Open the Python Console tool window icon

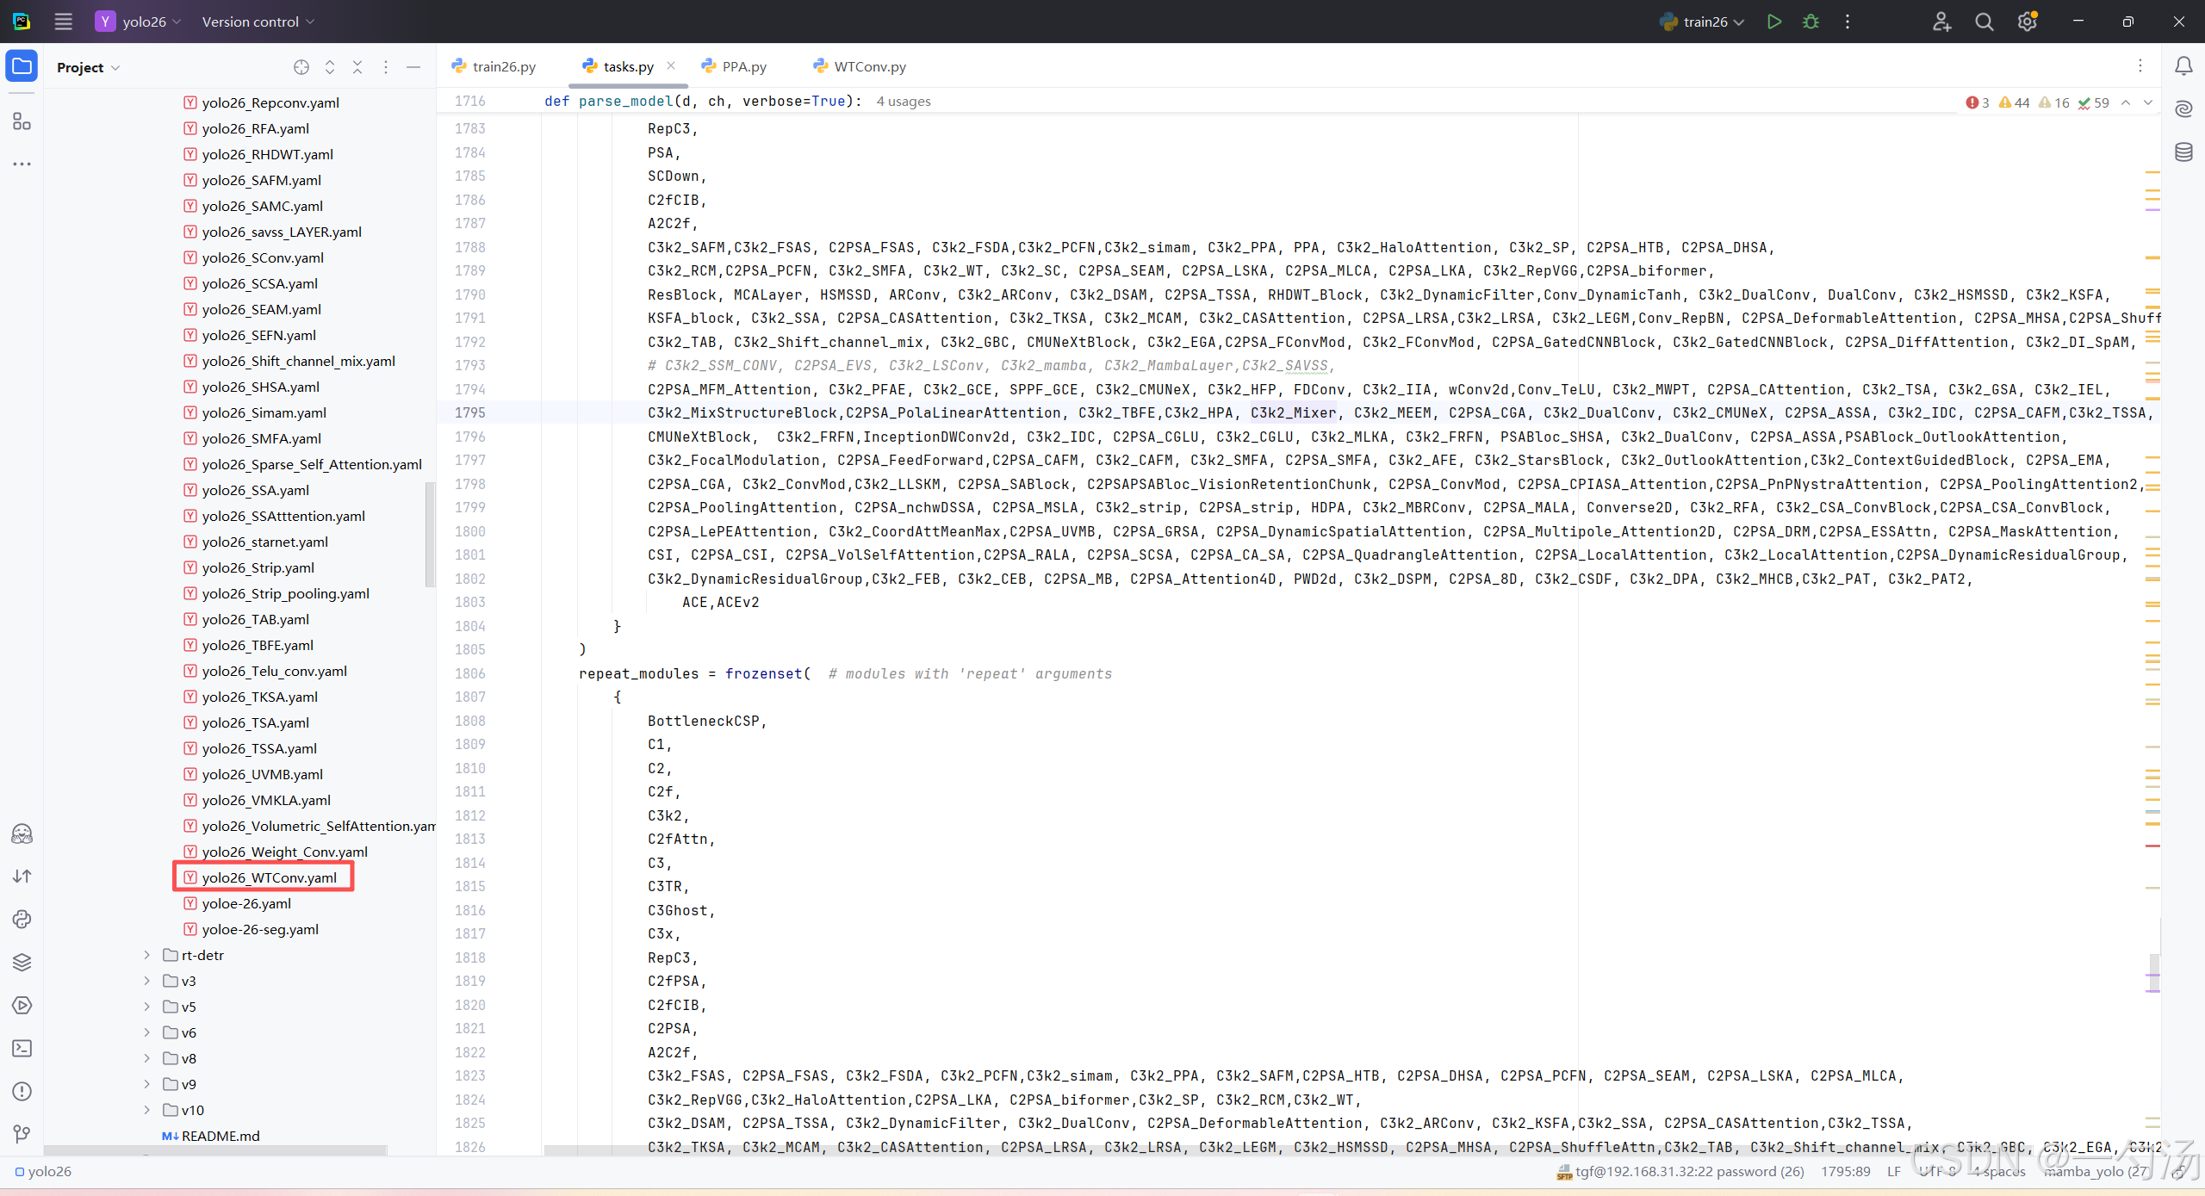22,919
